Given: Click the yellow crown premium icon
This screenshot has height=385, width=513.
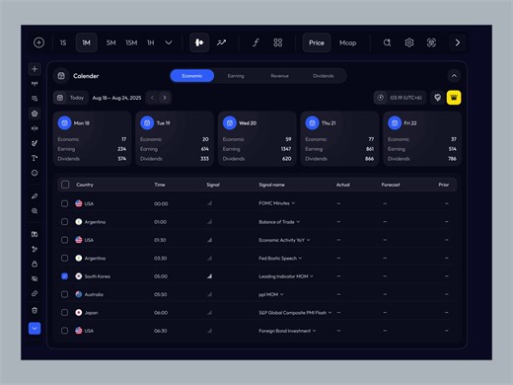Looking at the screenshot, I should click(454, 98).
